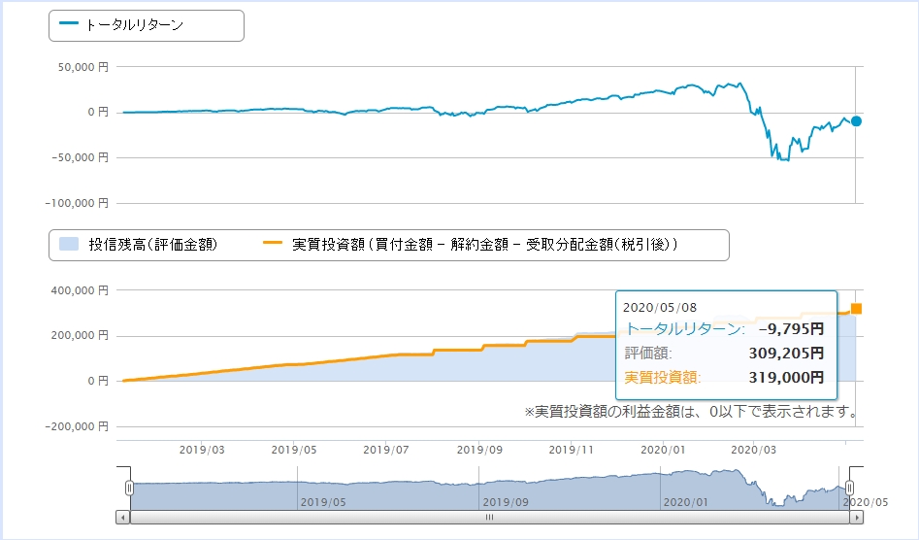Toggle the 実質投資額 legend entry

pyautogui.click(x=471, y=245)
